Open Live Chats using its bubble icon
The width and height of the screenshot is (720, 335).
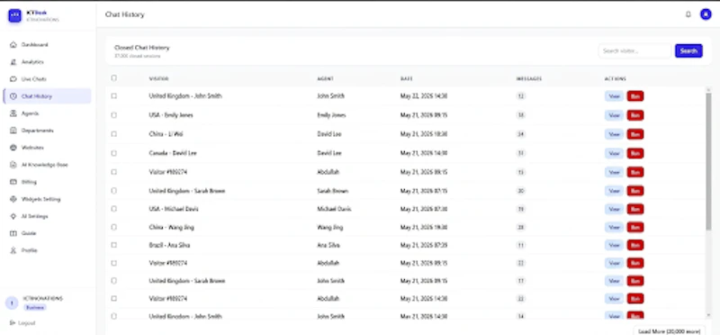coord(13,79)
